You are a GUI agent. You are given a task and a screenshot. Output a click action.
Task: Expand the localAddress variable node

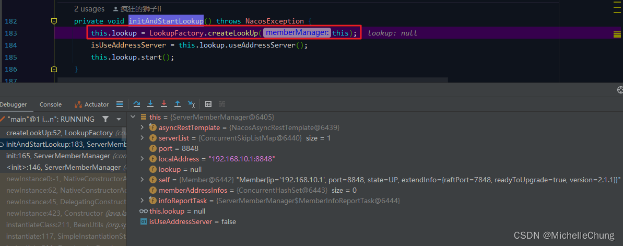coord(143,159)
